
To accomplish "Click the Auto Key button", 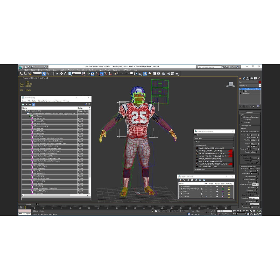I will click(x=213, y=211).
